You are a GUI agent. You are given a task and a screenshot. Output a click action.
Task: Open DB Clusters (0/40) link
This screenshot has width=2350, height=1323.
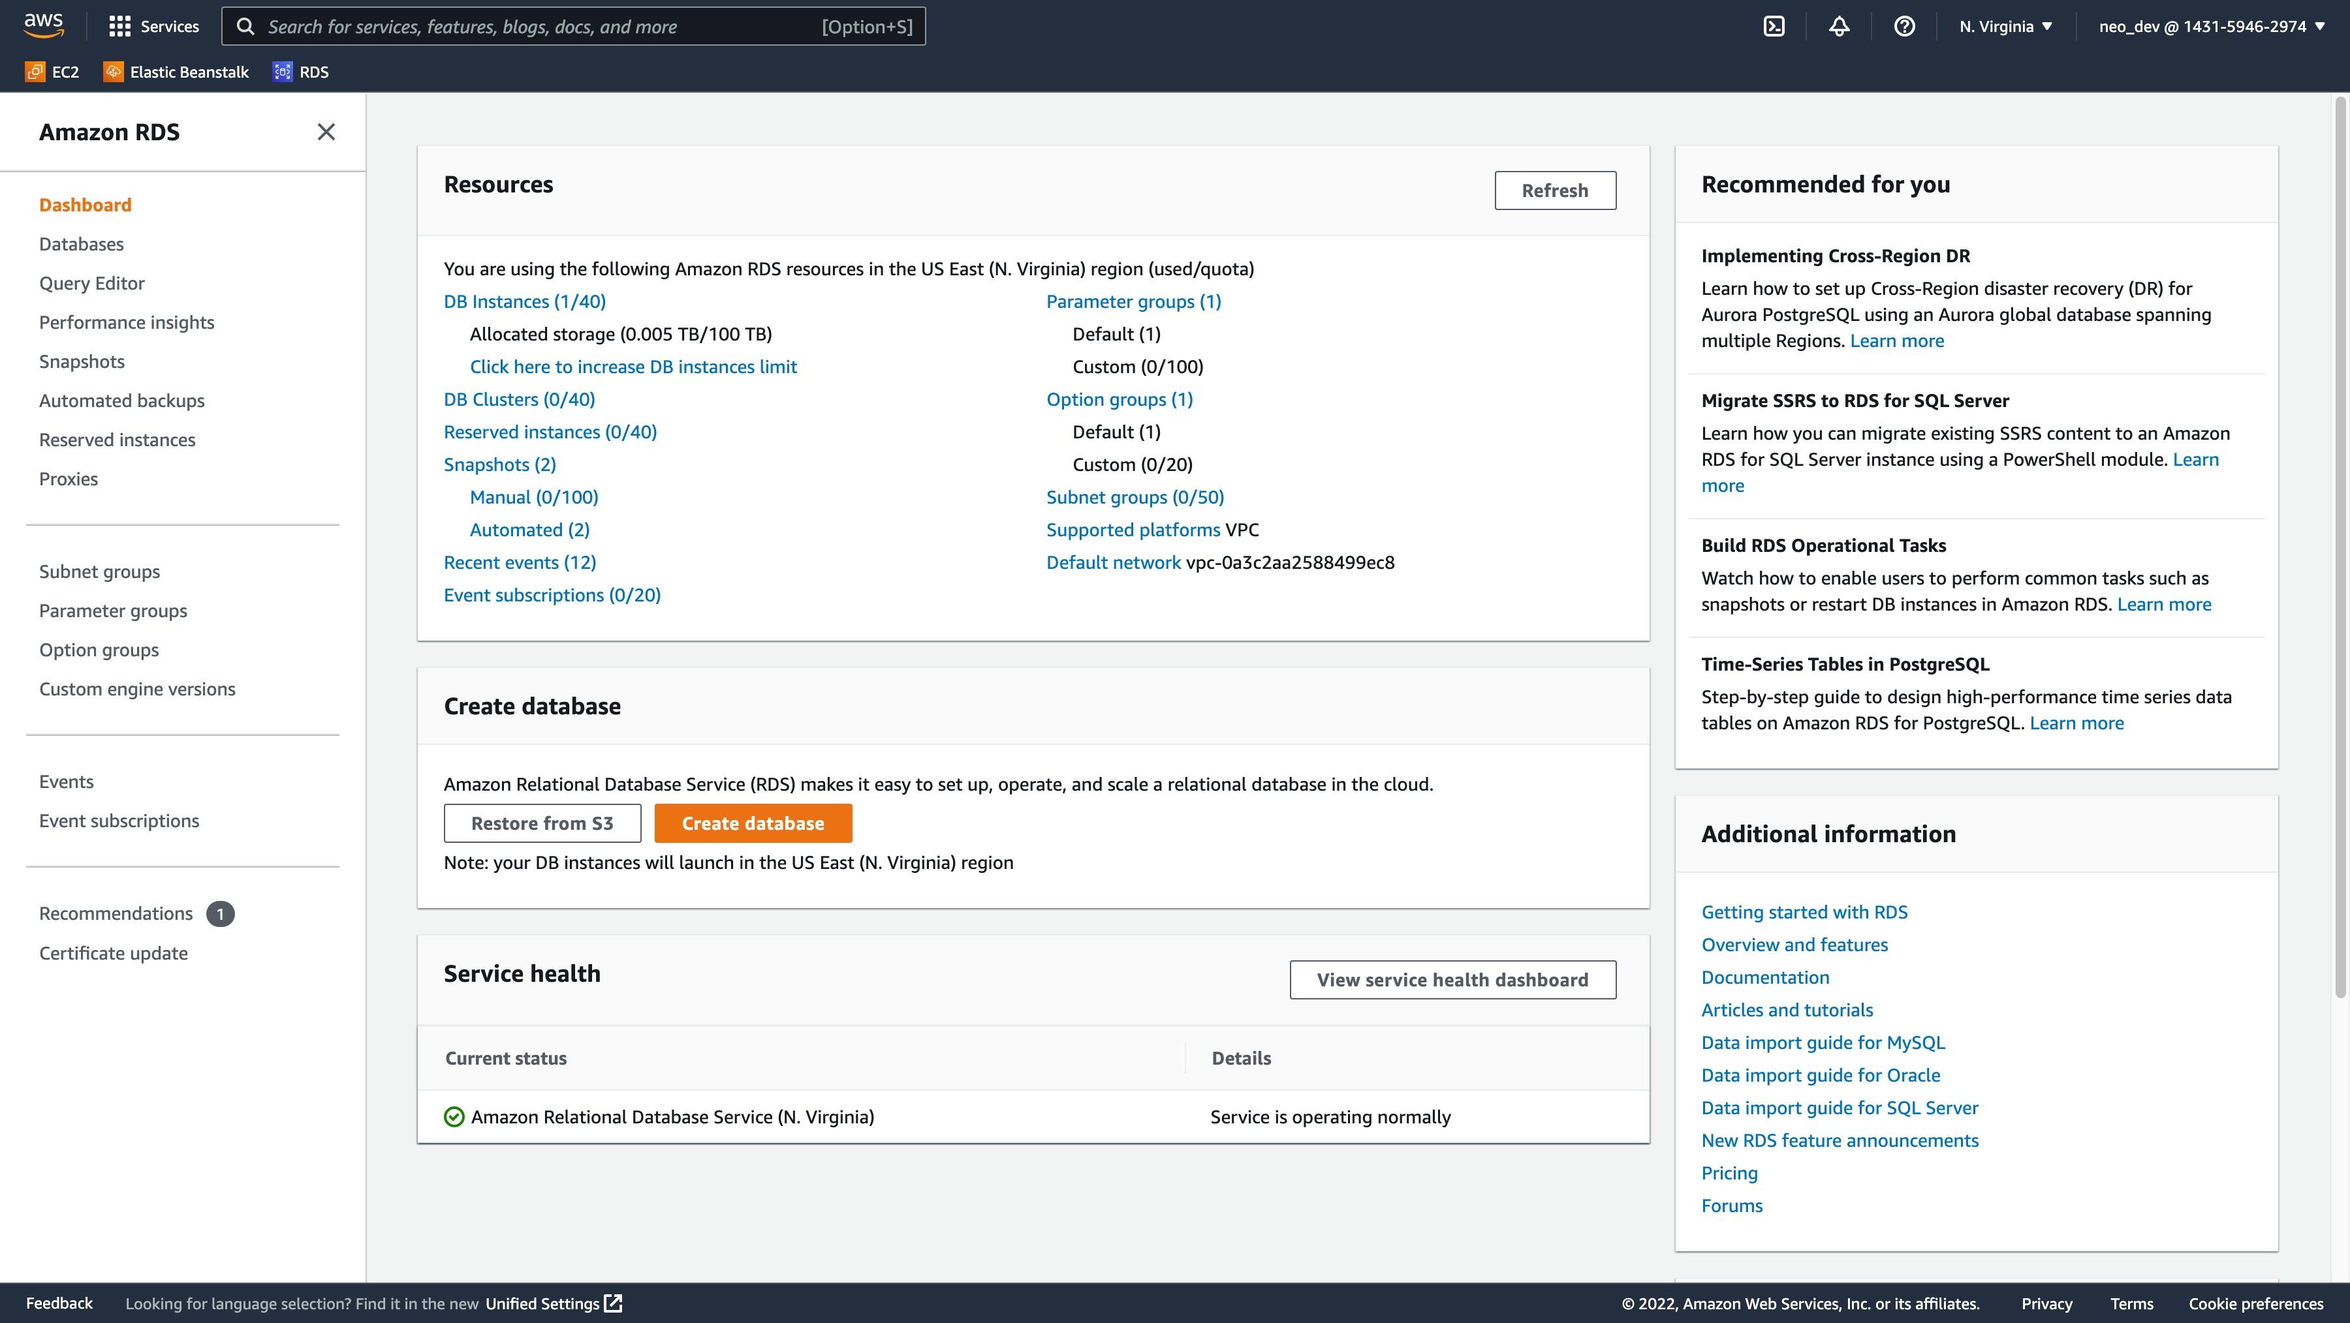pyautogui.click(x=519, y=399)
